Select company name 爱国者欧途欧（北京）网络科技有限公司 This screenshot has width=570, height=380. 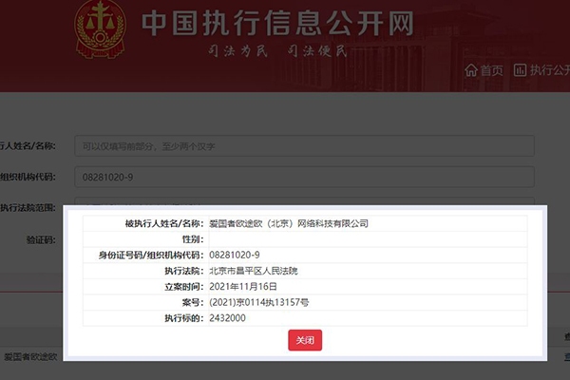coord(289,223)
